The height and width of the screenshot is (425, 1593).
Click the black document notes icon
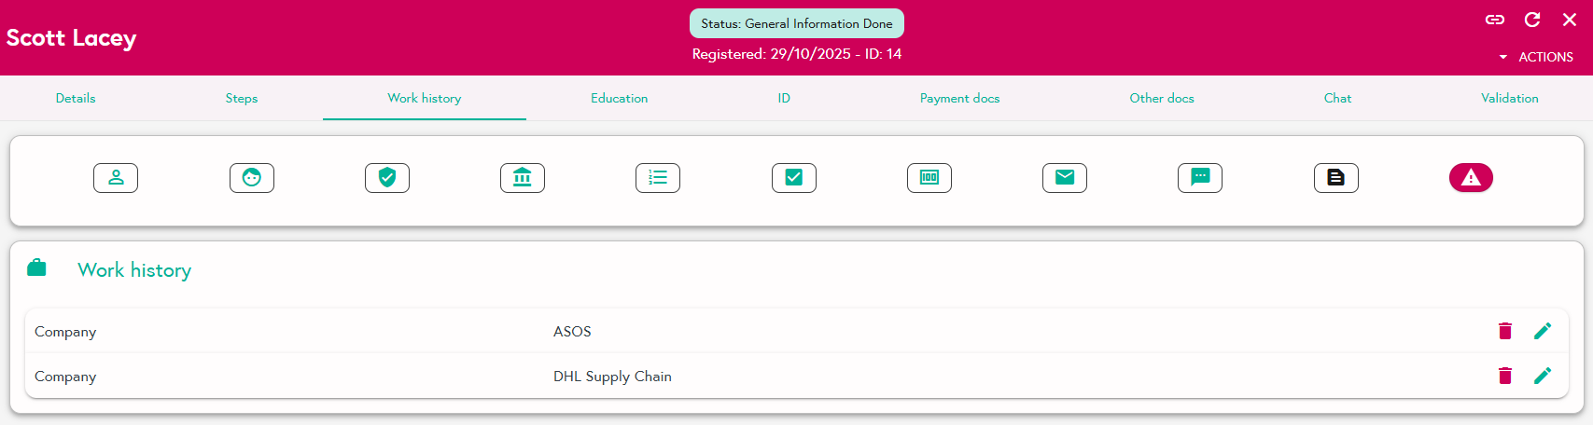pos(1336,177)
